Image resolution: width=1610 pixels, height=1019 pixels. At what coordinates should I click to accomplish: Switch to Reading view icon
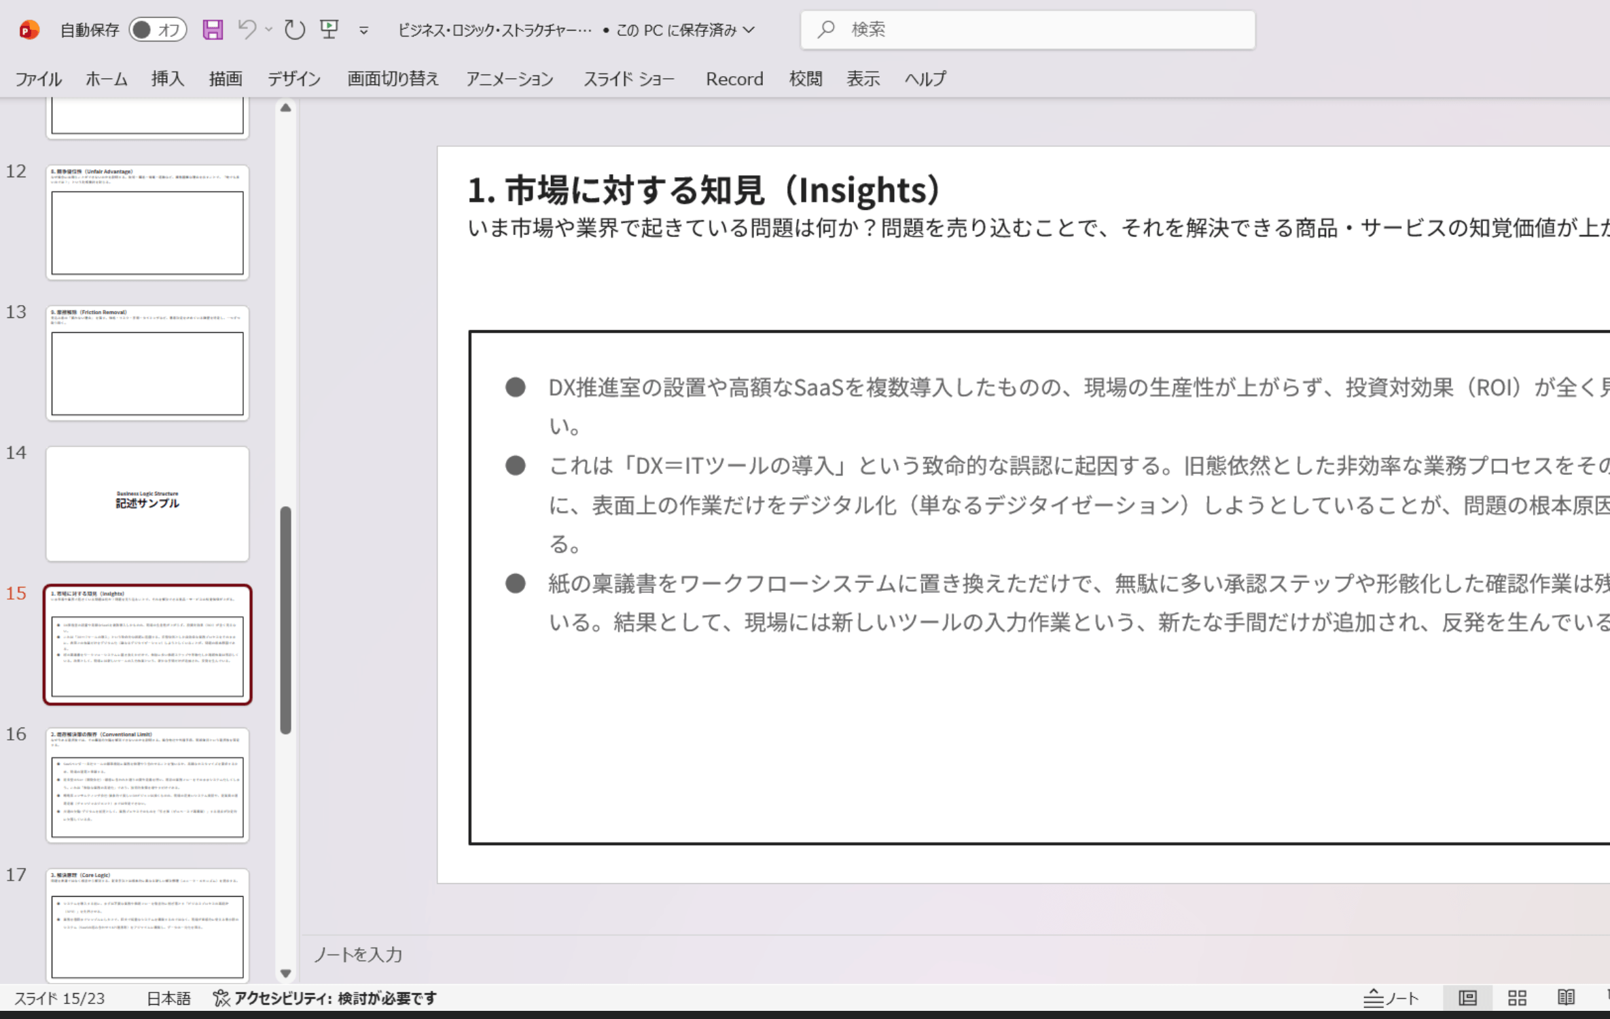pos(1567,998)
